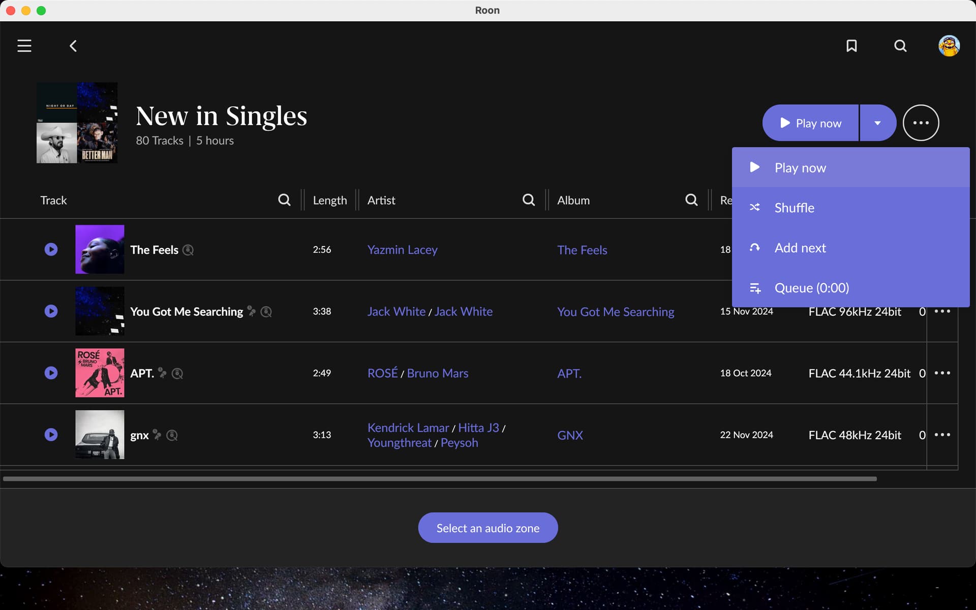Open first Jack White artist link
Image resolution: width=976 pixels, height=610 pixels.
396,311
